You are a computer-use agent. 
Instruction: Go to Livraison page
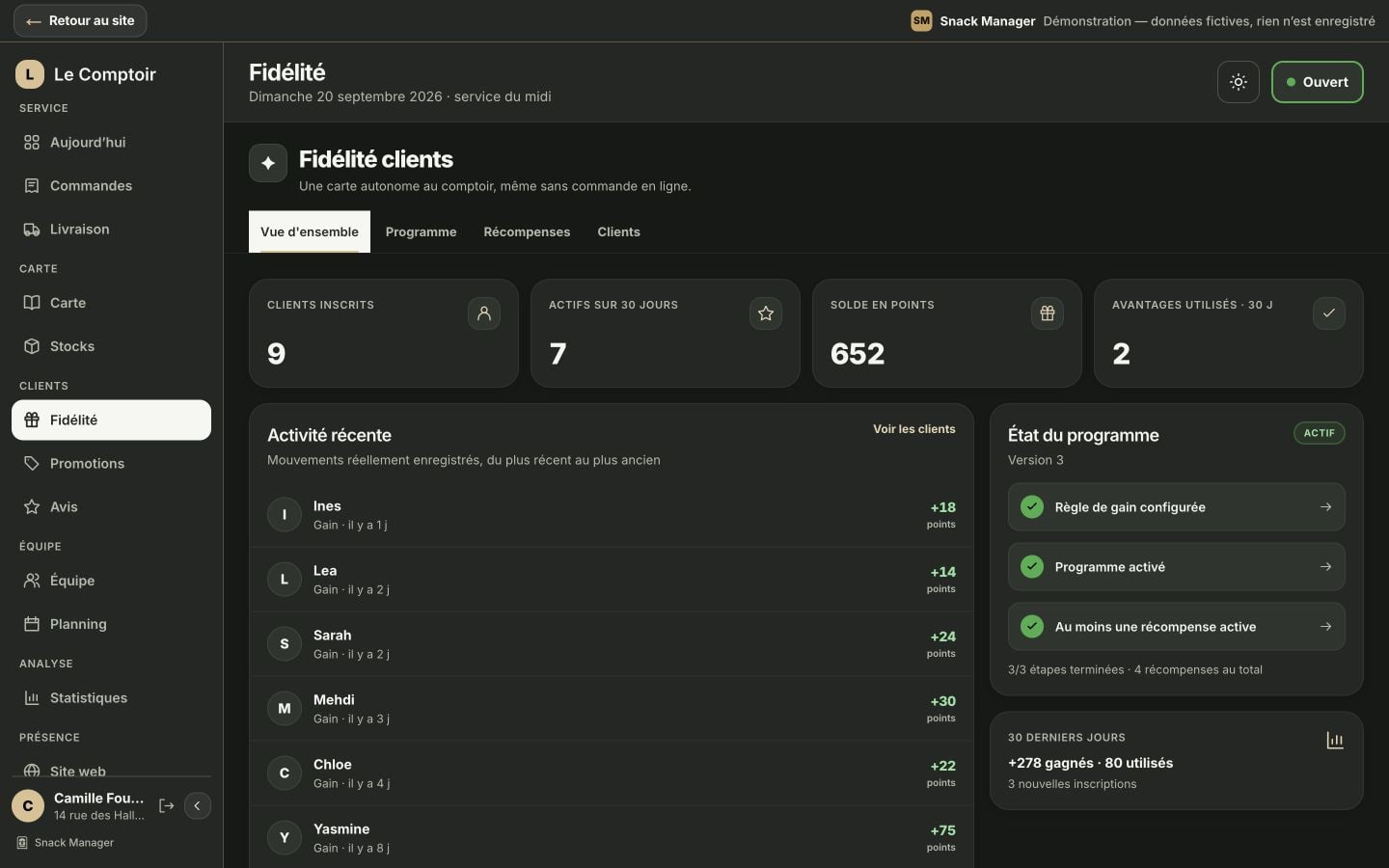pyautogui.click(x=111, y=229)
